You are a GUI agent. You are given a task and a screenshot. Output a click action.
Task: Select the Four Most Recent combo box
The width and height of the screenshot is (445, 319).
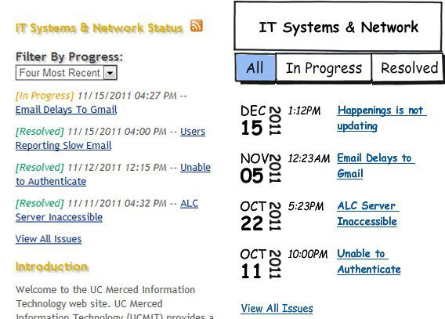tap(67, 73)
